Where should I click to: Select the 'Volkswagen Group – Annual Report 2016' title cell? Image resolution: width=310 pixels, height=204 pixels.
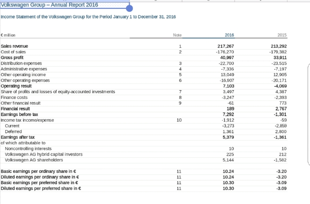(x=65, y=5)
